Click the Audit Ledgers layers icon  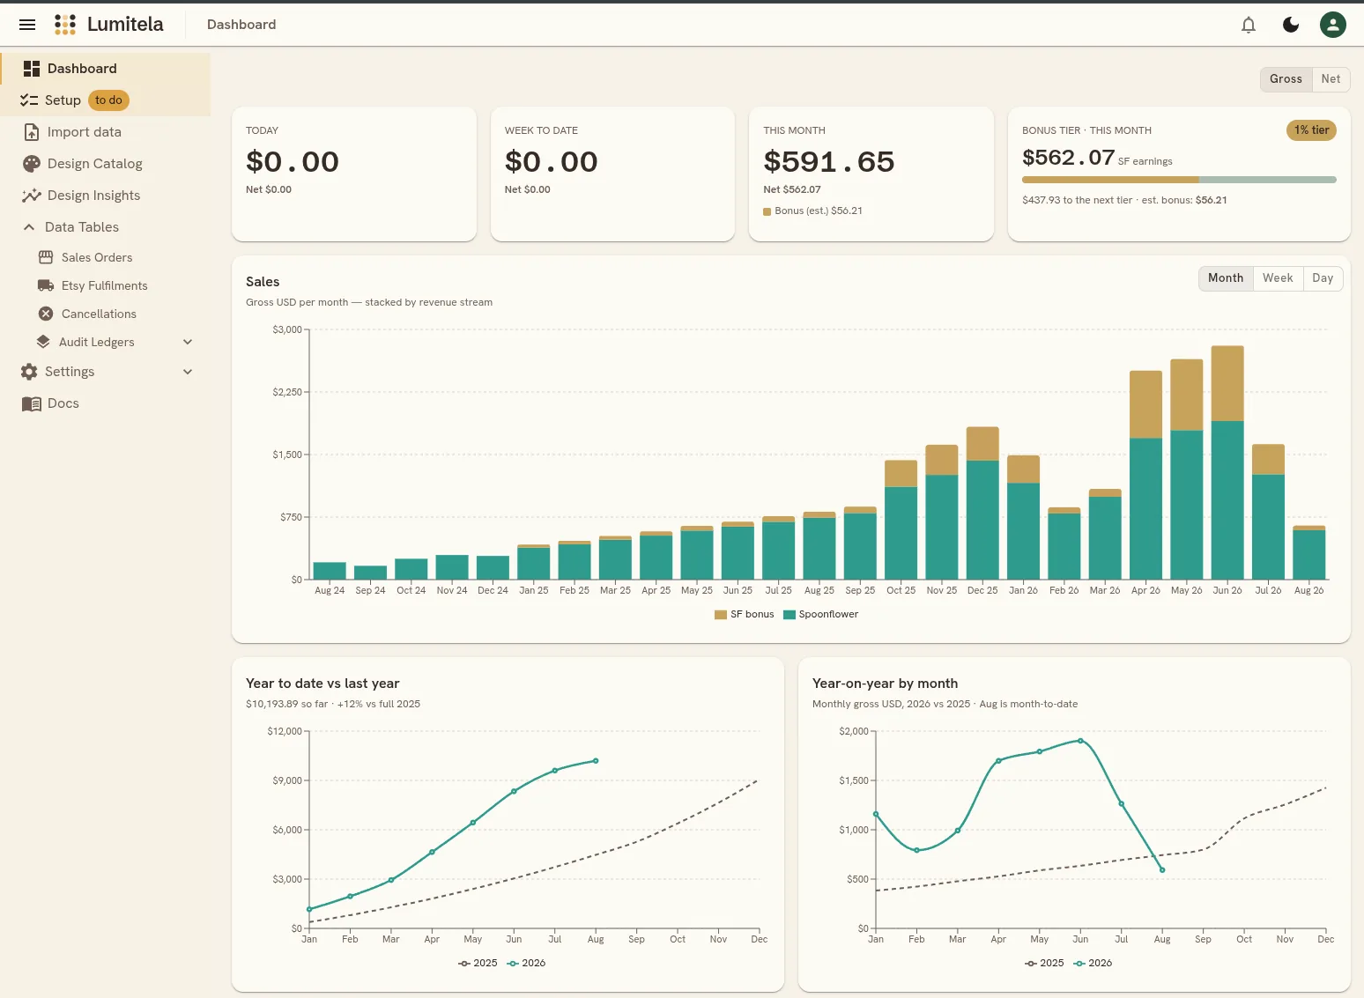click(43, 342)
